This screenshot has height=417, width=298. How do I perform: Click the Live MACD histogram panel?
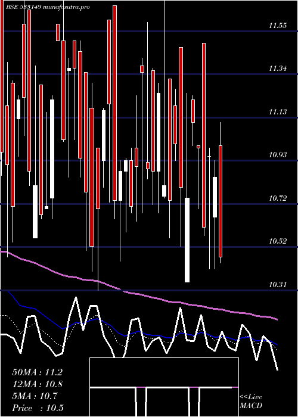coord(164,387)
